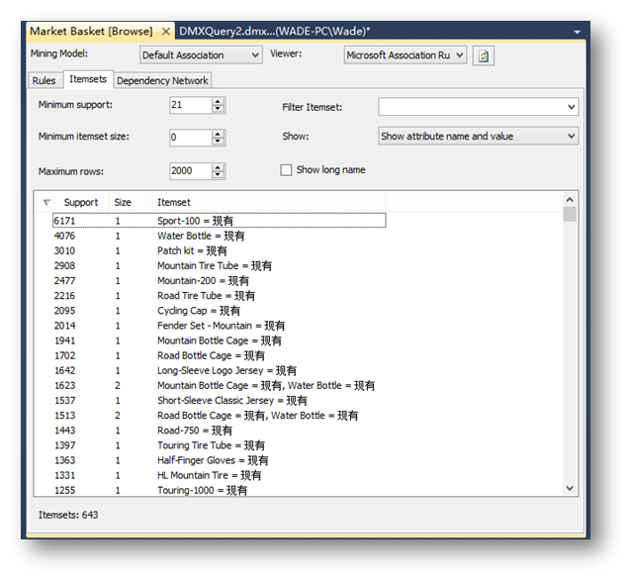Switch to DMXQuery2.dmx document tab
Viewport: 632px width, 581px height.
(275, 32)
